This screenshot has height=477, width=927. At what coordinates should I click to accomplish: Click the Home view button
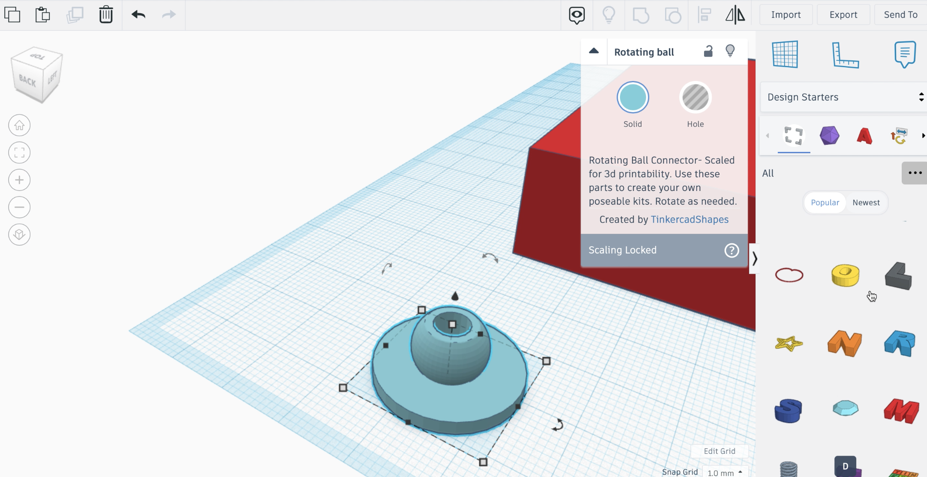pos(19,125)
